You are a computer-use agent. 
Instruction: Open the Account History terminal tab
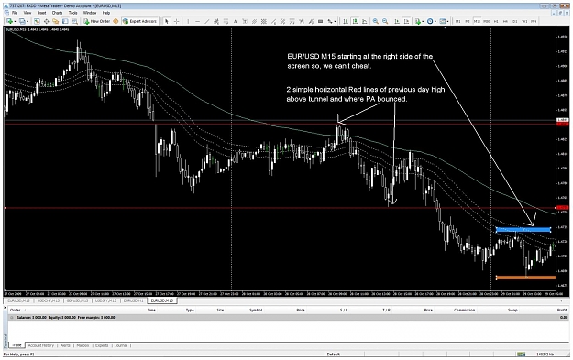[40, 345]
